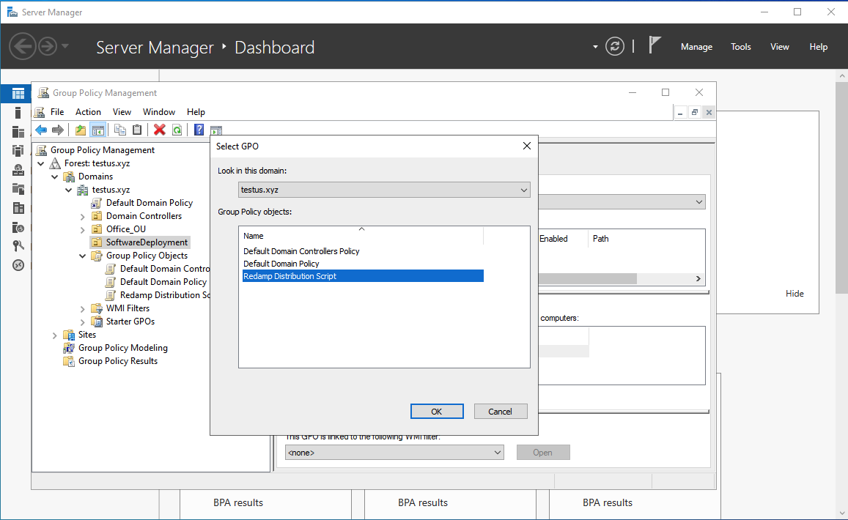Open Server Manager notifications flag

click(655, 45)
